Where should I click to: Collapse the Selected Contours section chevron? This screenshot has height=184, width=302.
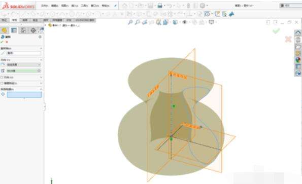coord(41,89)
